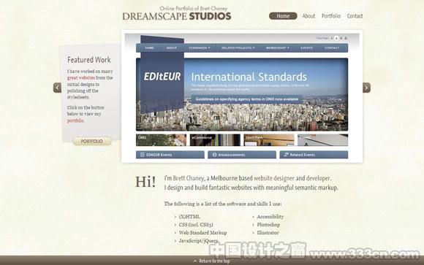Click the Return to the top arrow icon
424x265 pixels.
click(x=195, y=261)
